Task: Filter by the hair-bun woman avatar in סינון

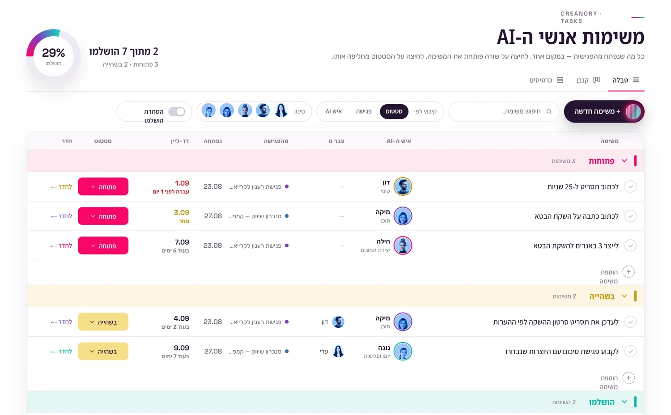Action: click(x=245, y=110)
